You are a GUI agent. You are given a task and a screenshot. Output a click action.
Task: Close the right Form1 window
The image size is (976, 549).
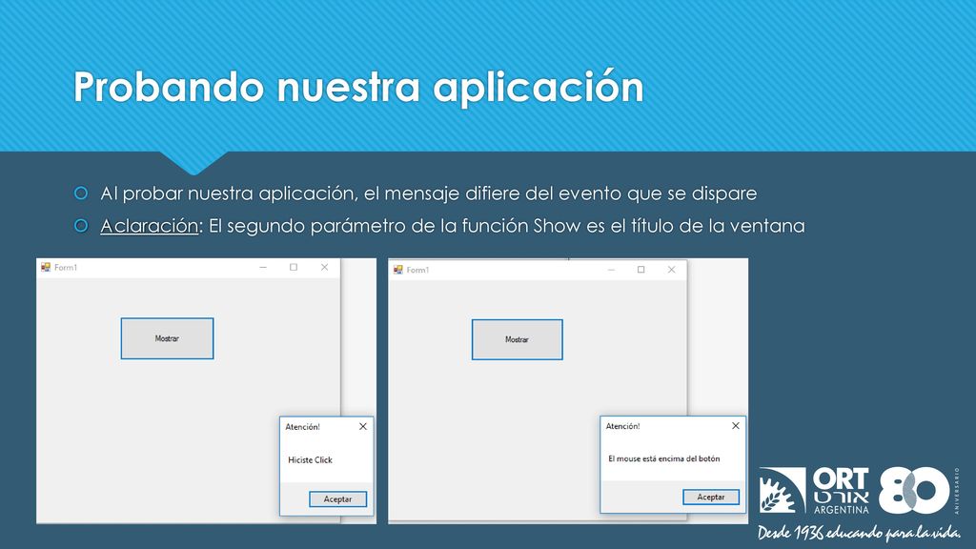point(671,270)
